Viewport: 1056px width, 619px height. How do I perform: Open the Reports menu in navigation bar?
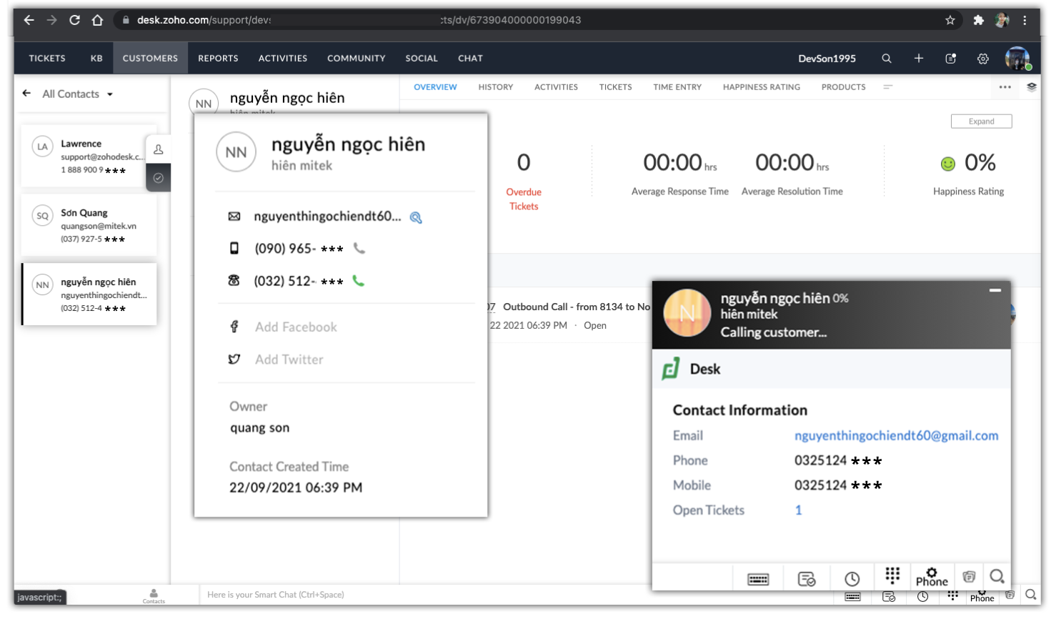coord(218,59)
